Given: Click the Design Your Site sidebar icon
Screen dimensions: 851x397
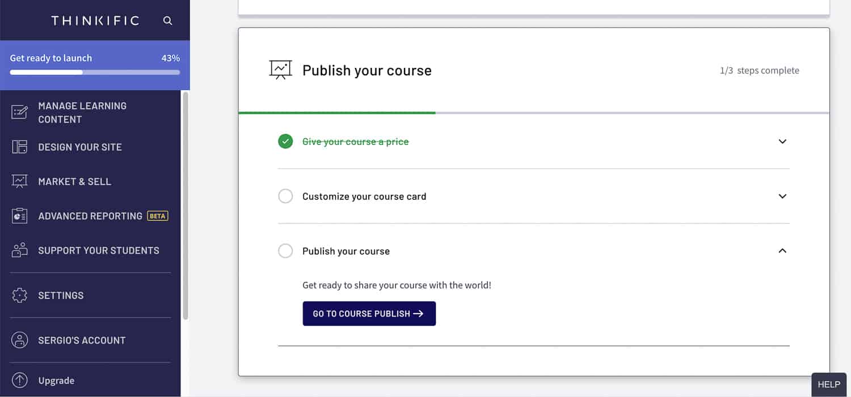Looking at the screenshot, I should 19,147.
